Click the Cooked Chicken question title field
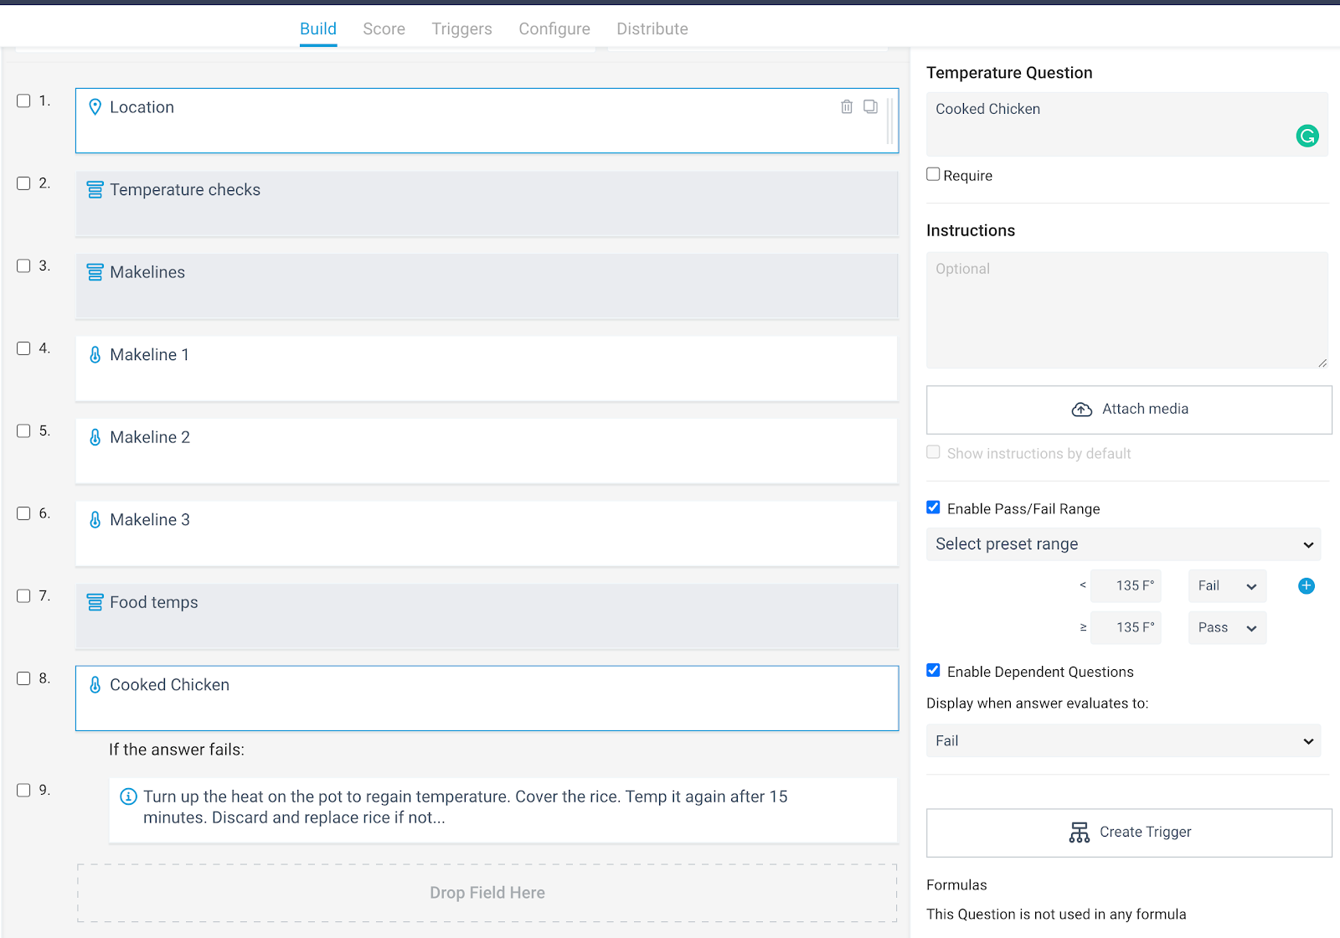 (1127, 124)
